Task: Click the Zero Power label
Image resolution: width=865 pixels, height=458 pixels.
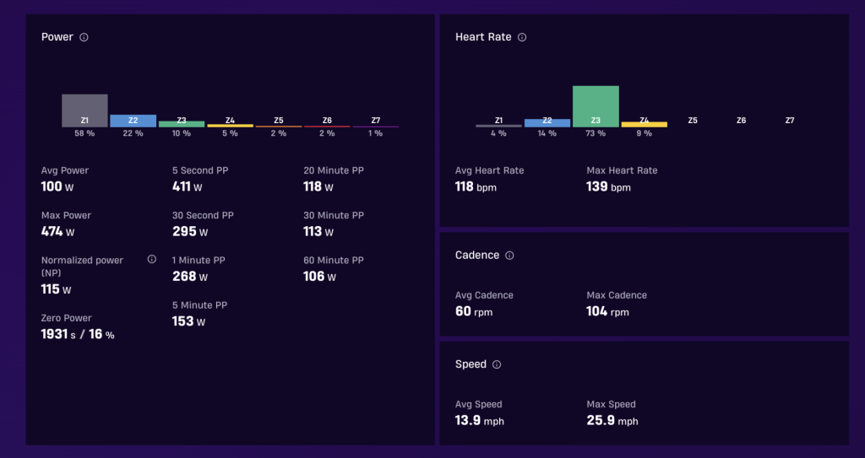Action: pyautogui.click(x=66, y=318)
